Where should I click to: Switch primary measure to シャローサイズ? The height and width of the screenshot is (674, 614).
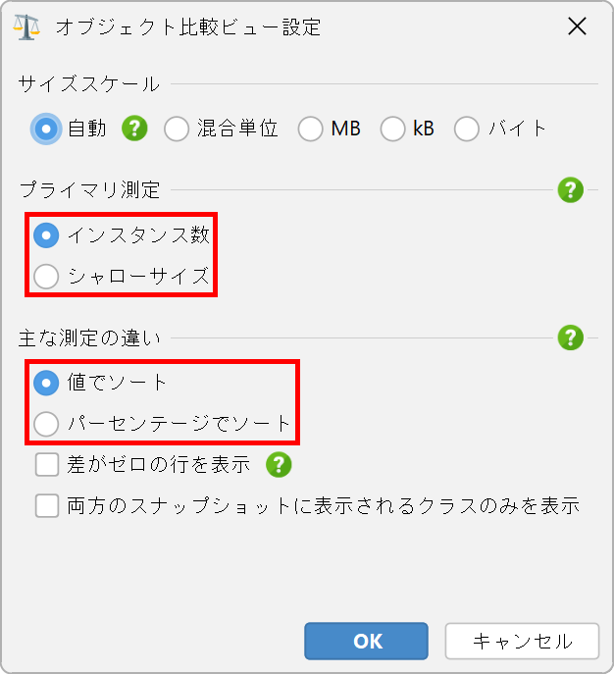(46, 277)
